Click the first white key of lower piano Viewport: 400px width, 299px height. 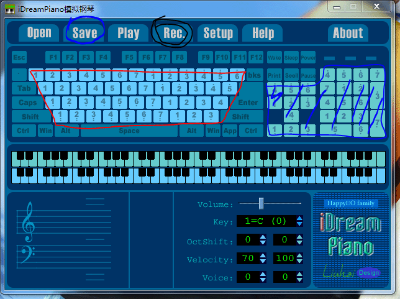(x=14, y=180)
